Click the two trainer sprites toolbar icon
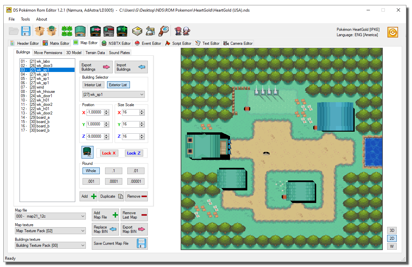Viewport: 412px width, 267px height. tap(183, 31)
